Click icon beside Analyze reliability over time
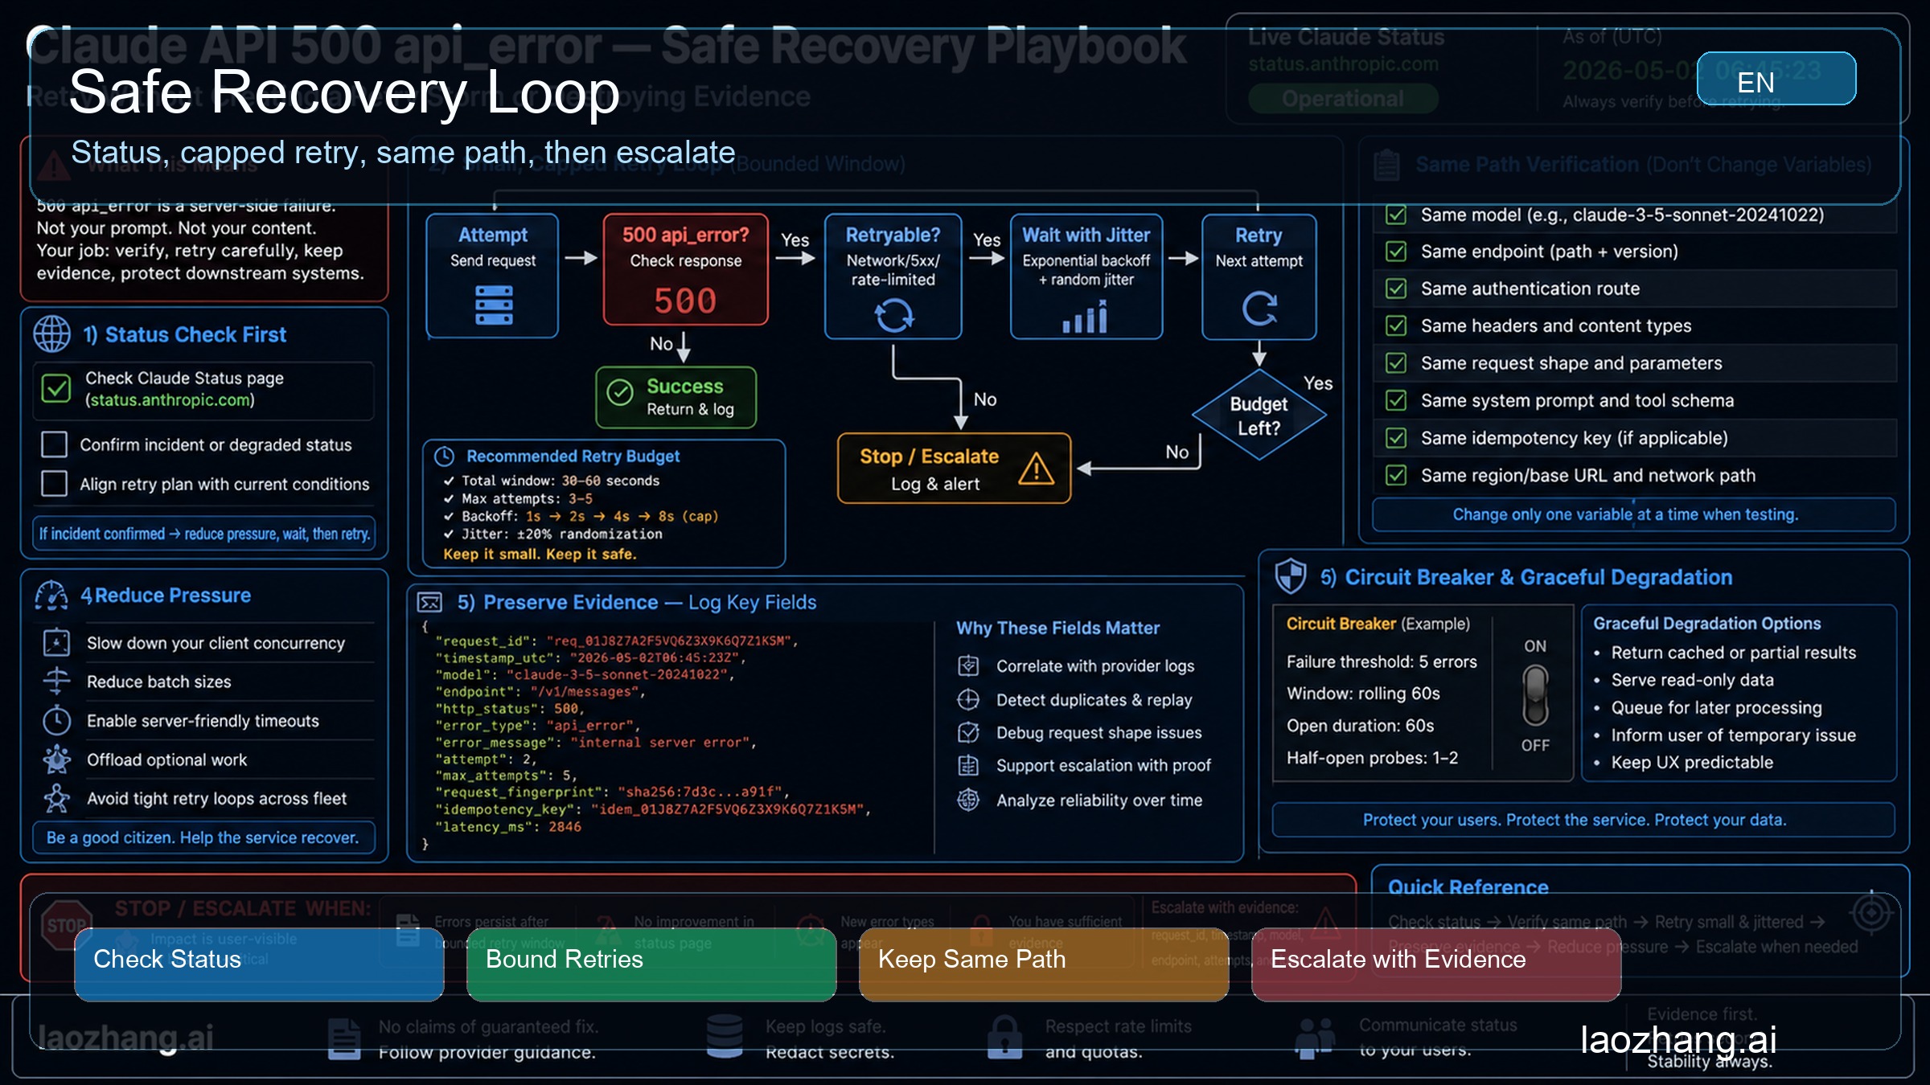This screenshot has height=1085, width=1930. [x=968, y=800]
